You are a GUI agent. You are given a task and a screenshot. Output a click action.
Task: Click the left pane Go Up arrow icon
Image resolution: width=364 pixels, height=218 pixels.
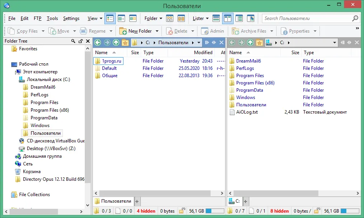click(116, 43)
